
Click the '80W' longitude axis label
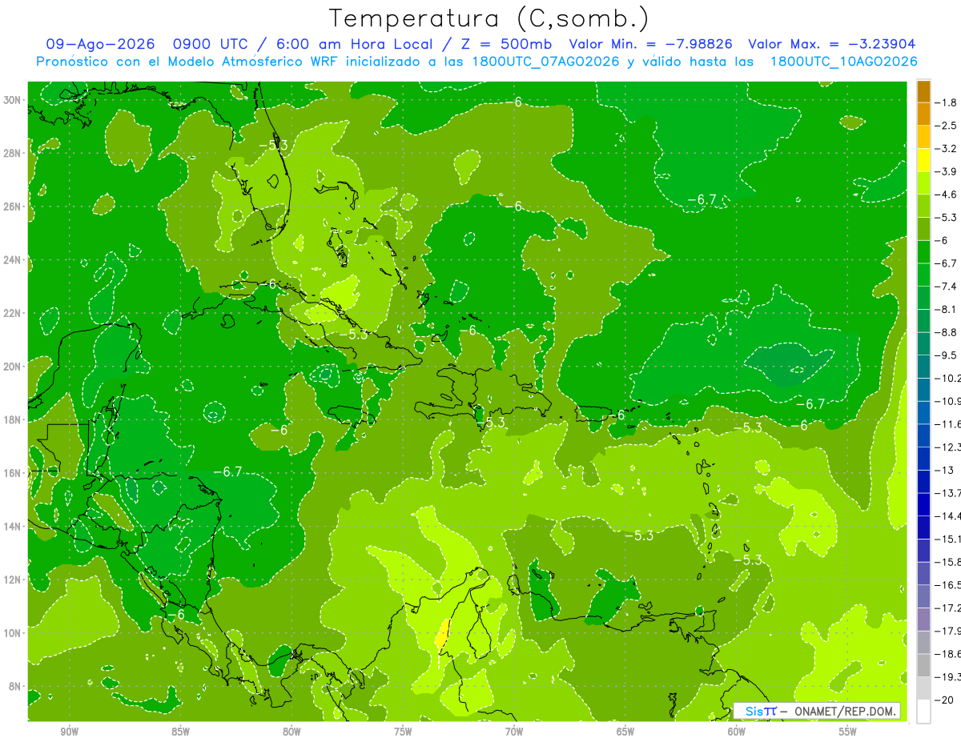(292, 732)
